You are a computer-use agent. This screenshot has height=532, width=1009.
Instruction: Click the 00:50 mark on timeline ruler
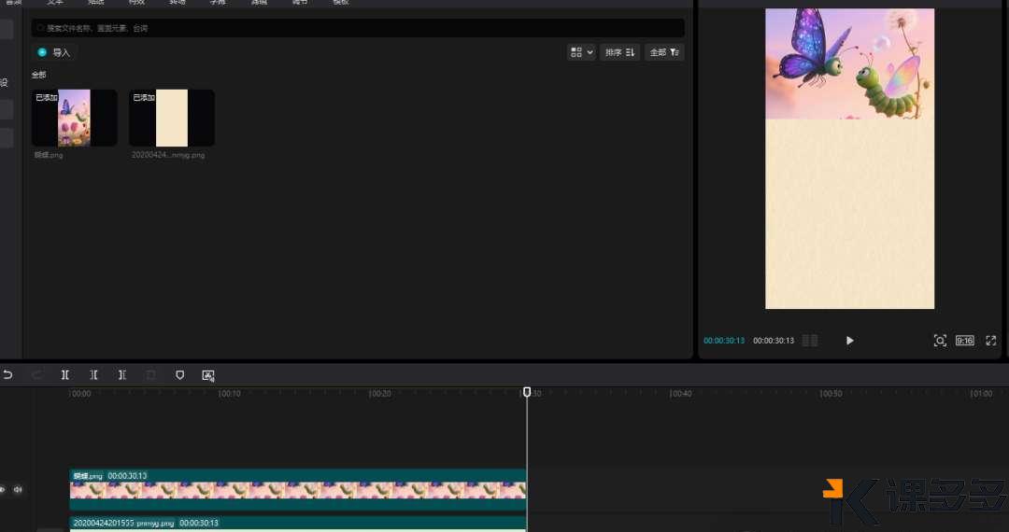[831, 393]
